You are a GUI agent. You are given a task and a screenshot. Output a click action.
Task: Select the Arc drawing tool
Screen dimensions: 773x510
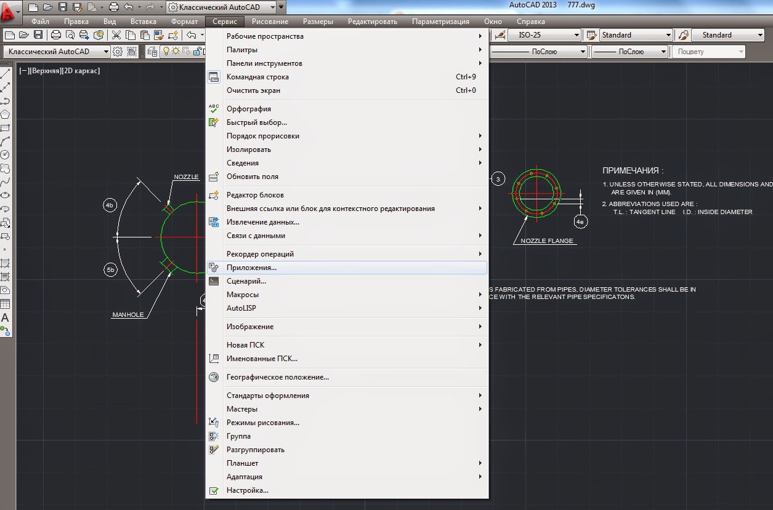(x=5, y=141)
